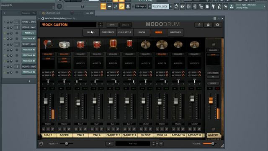This screenshot has width=268, height=151.
Task: Select the Tom 1 drum image
Action: (80, 45)
